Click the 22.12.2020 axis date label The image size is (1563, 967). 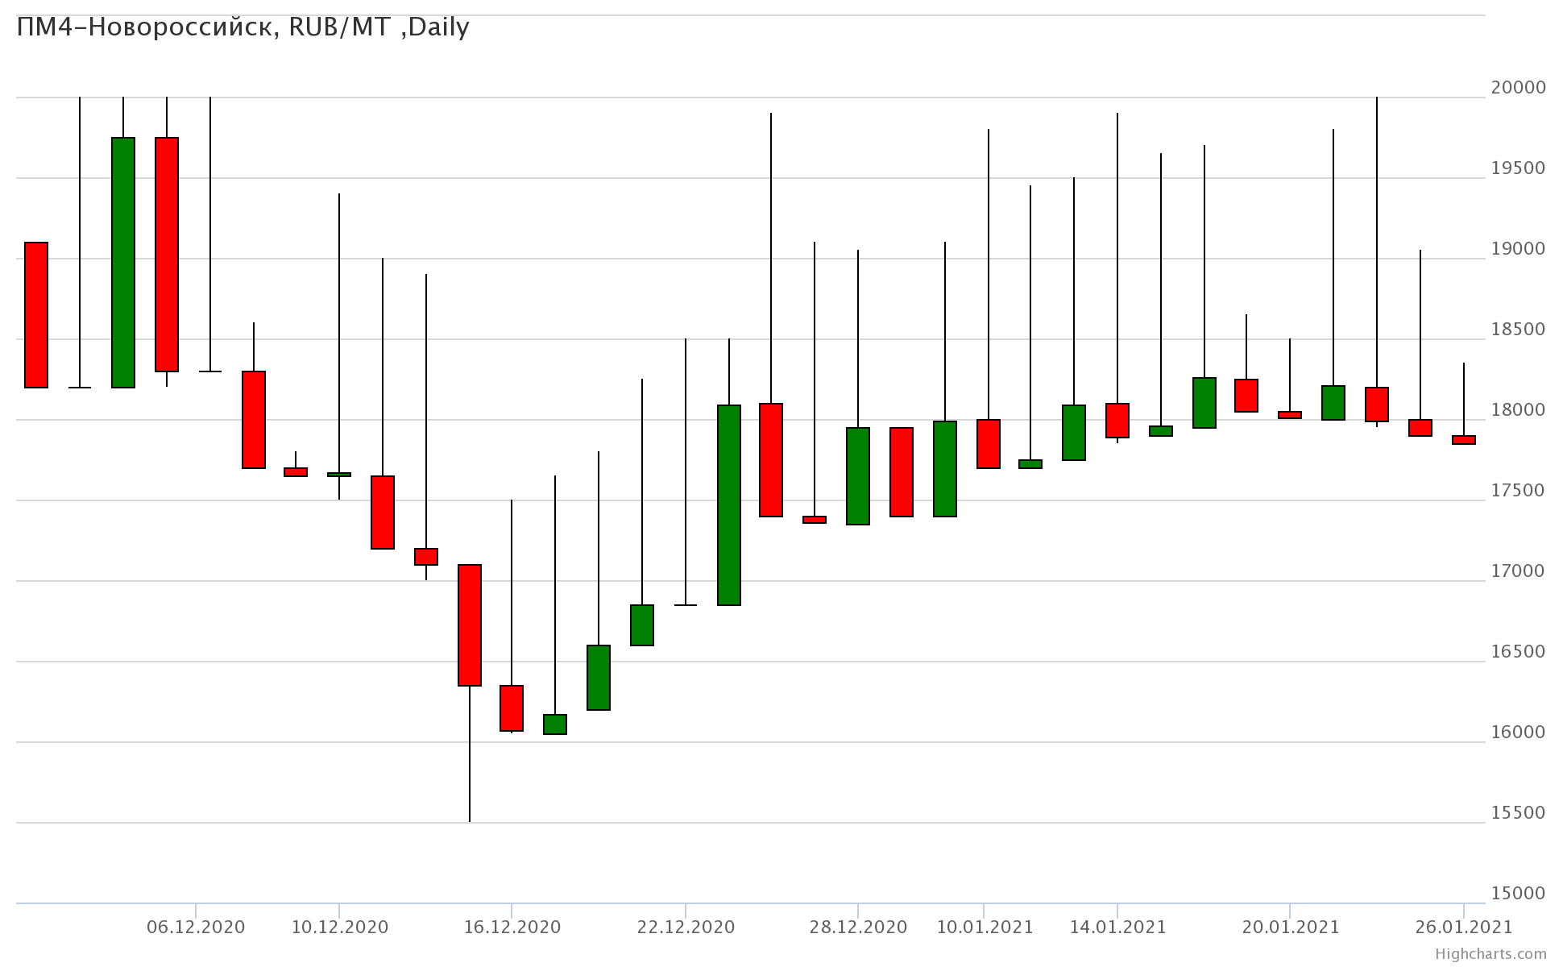(686, 927)
